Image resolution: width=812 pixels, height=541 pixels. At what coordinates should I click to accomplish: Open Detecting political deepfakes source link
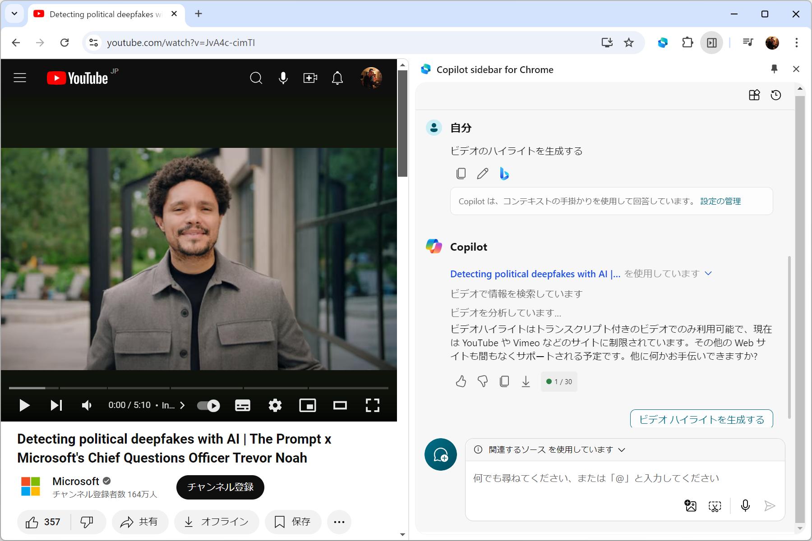535,274
